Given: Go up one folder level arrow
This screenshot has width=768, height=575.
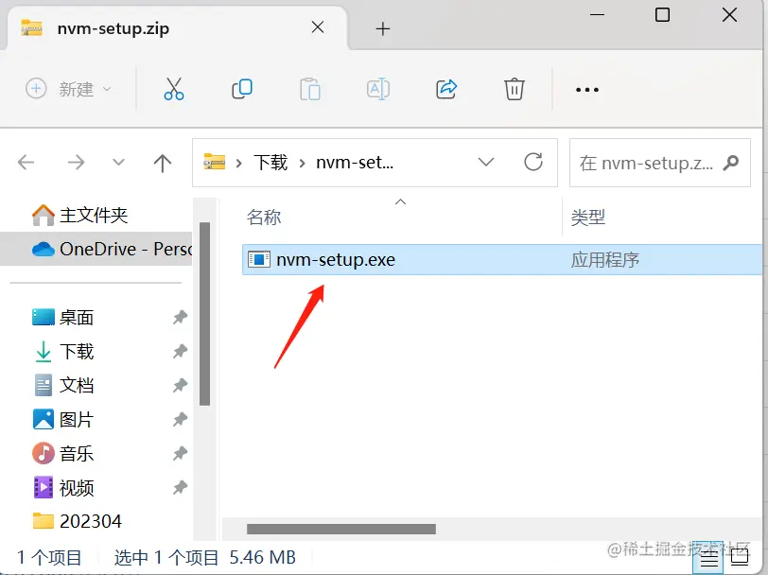Looking at the screenshot, I should click(x=163, y=163).
